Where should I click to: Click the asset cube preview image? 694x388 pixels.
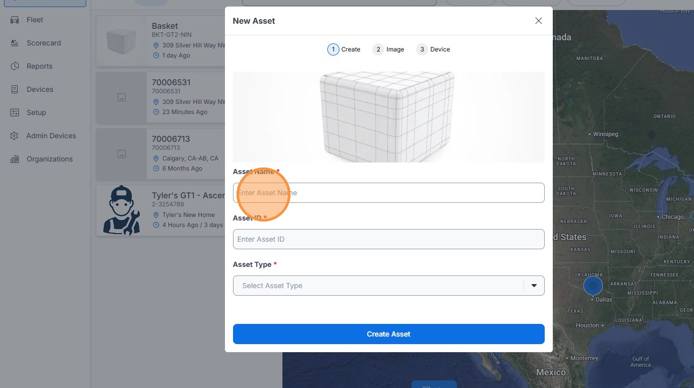388,117
